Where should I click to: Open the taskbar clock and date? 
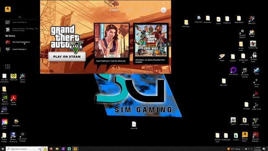257,149
